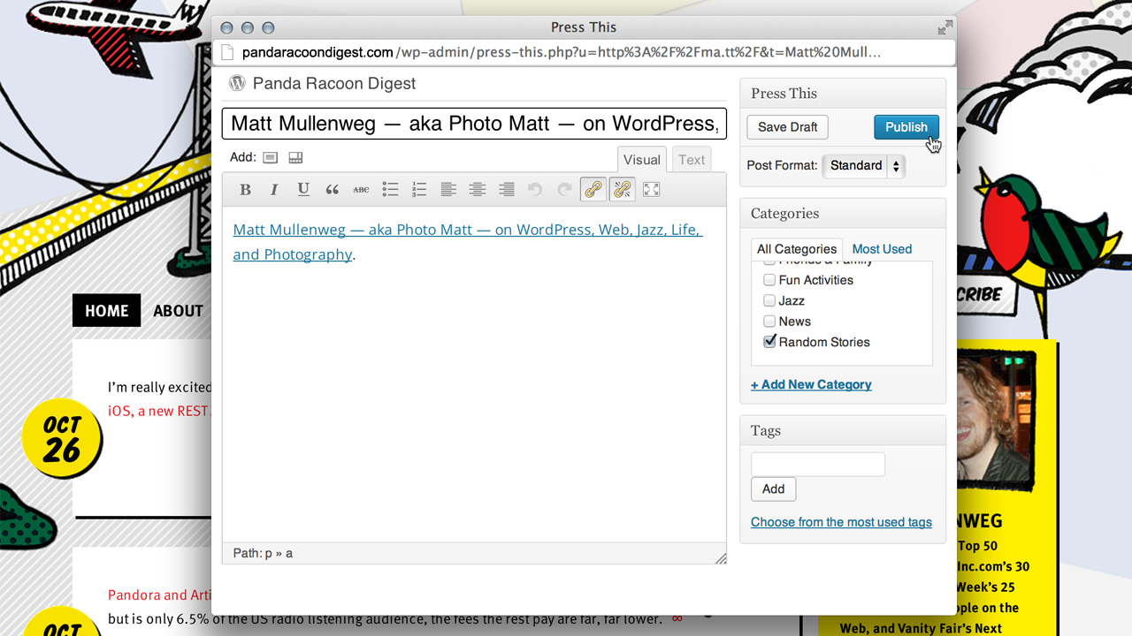Toggle underline formatting

(303, 189)
